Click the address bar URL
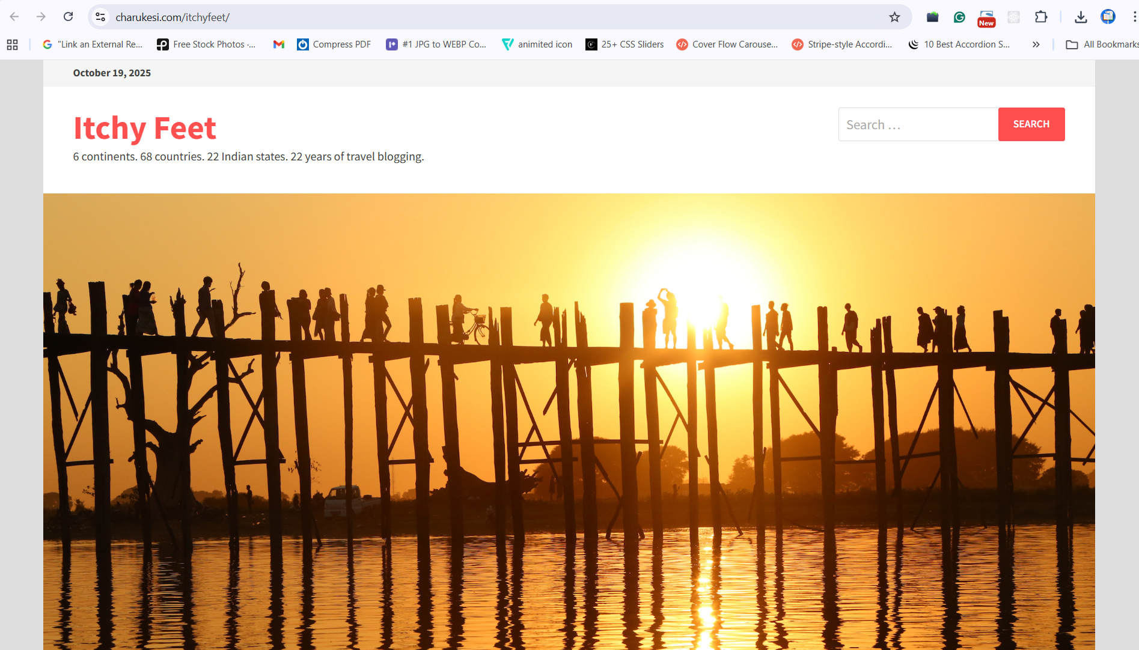The width and height of the screenshot is (1139, 650). coord(173,17)
